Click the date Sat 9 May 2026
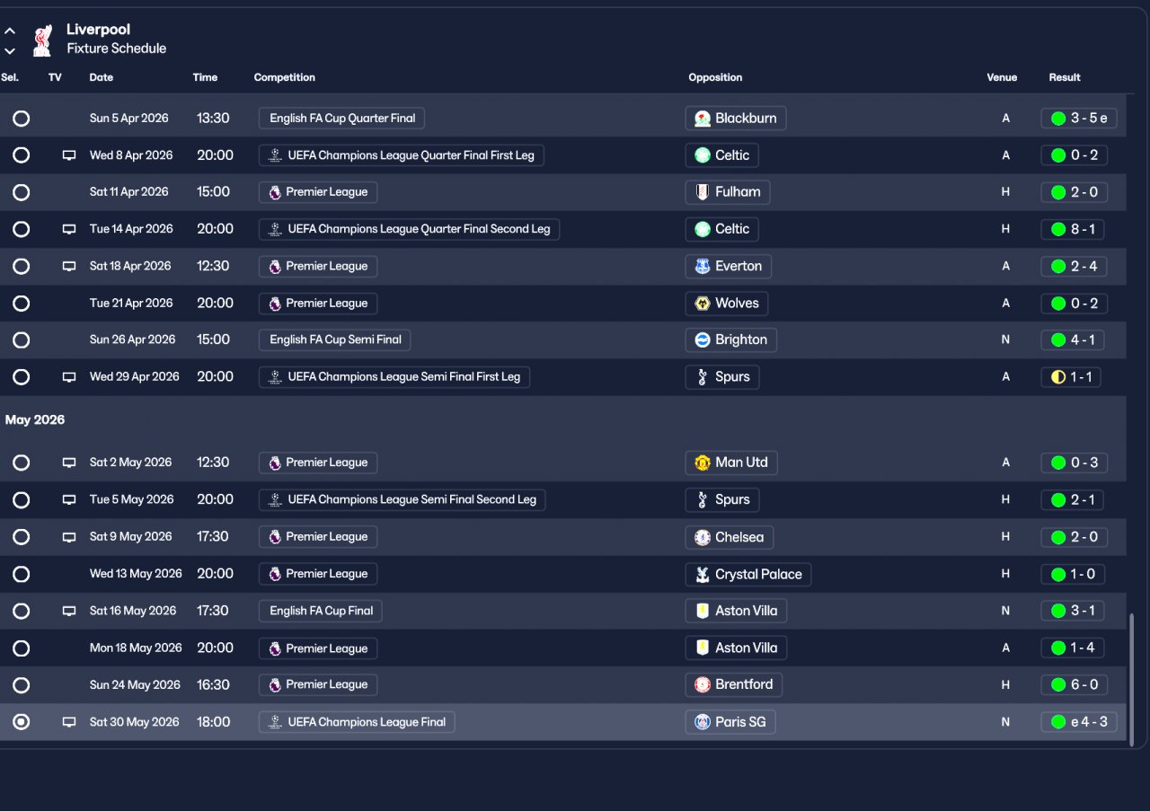The width and height of the screenshot is (1150, 811). (131, 537)
